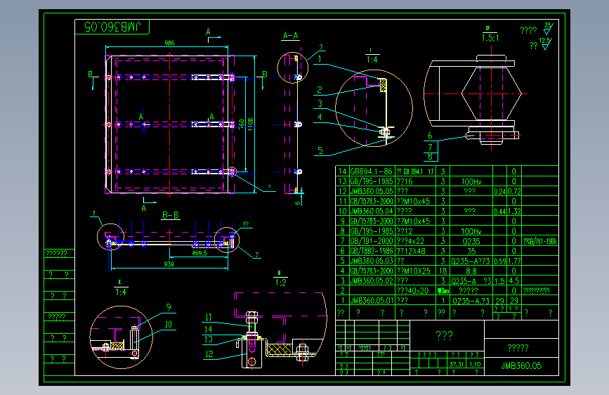Image resolution: width=609 pixels, height=395 pixels.
Task: Click the JMB360.05.02 part code cell
Action: click(x=372, y=280)
